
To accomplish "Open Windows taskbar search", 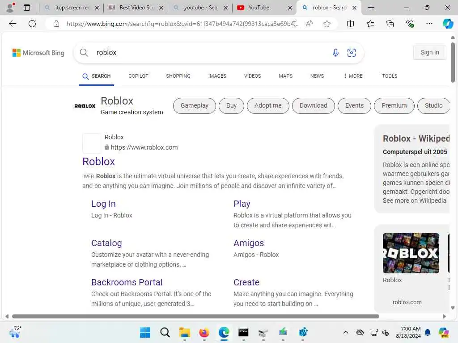I will 165,332.
